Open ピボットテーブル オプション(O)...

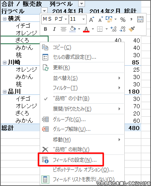82,170
